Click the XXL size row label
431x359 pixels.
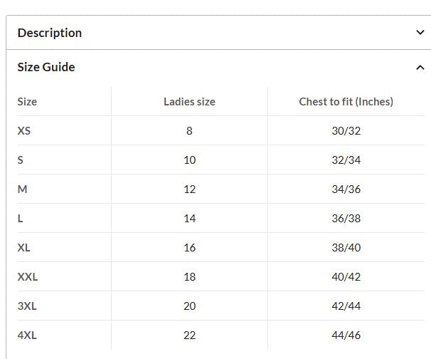click(x=28, y=277)
